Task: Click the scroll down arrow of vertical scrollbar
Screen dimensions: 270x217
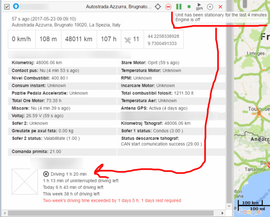Action: click(229, 206)
